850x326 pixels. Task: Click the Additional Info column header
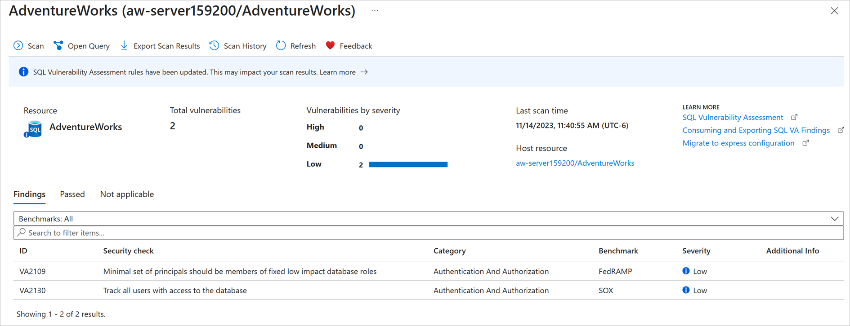[x=792, y=251]
